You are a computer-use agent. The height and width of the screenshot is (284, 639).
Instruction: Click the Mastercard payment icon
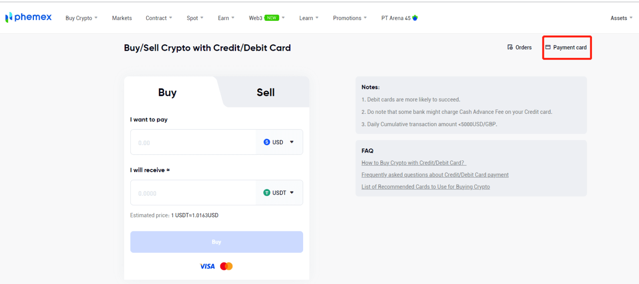226,266
